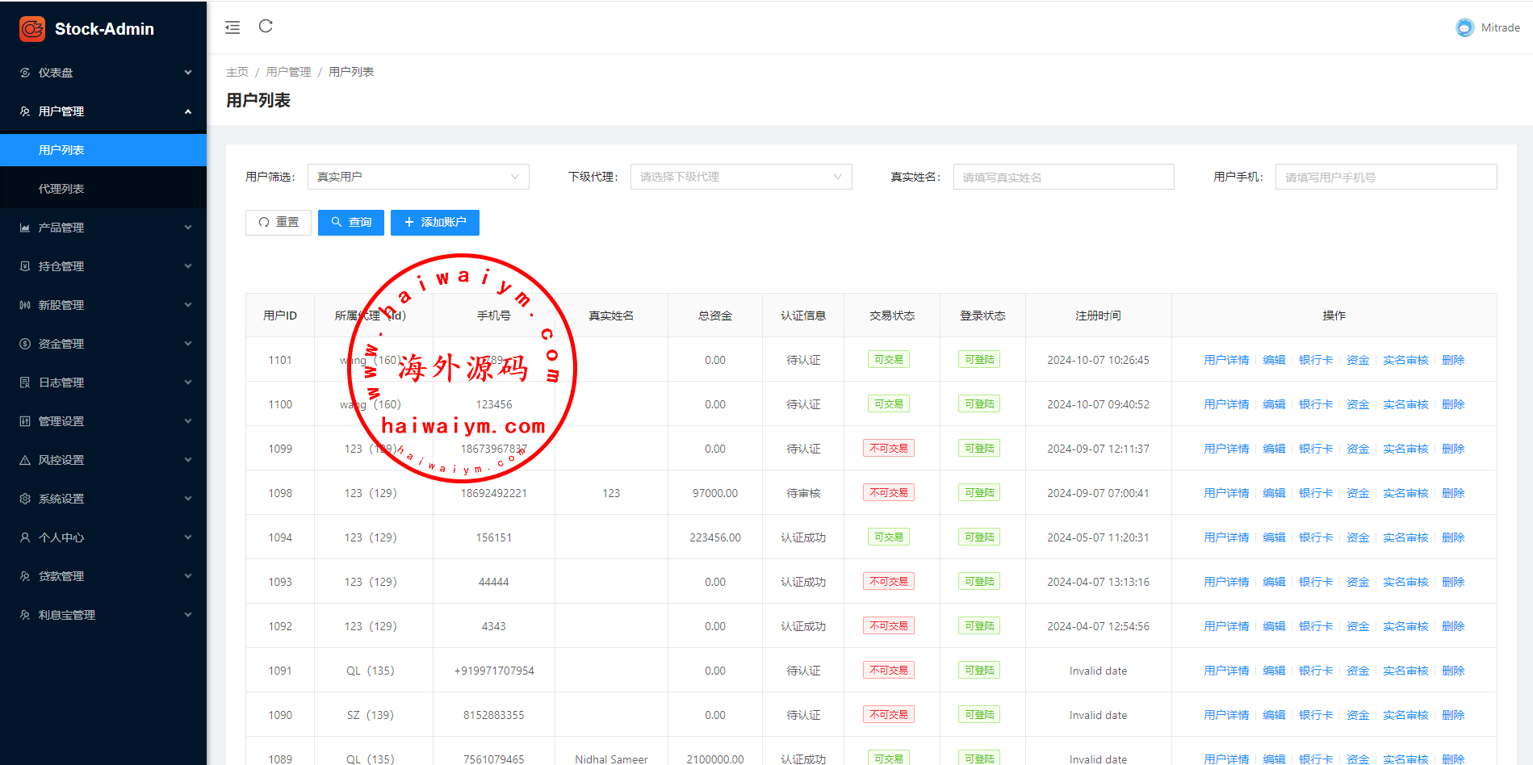The width and height of the screenshot is (1533, 765).
Task: Open 用户详情 for user 1101
Action: tap(1225, 360)
